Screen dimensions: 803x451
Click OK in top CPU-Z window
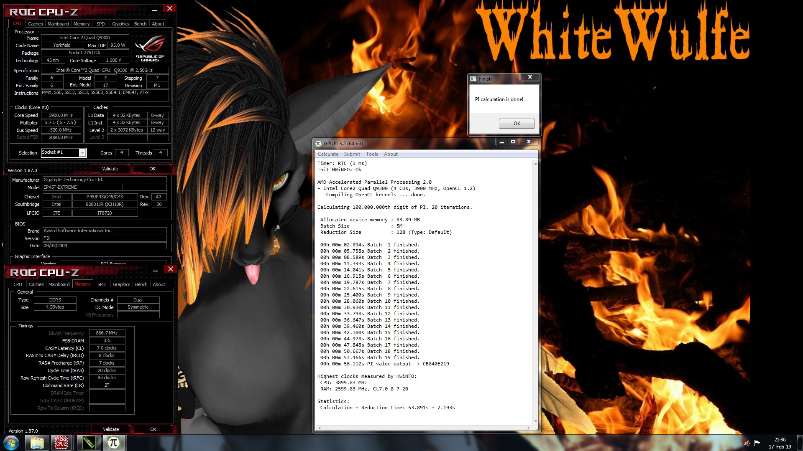152,169
